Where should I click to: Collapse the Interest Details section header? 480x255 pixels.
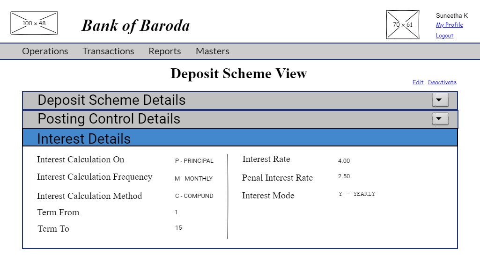point(240,137)
